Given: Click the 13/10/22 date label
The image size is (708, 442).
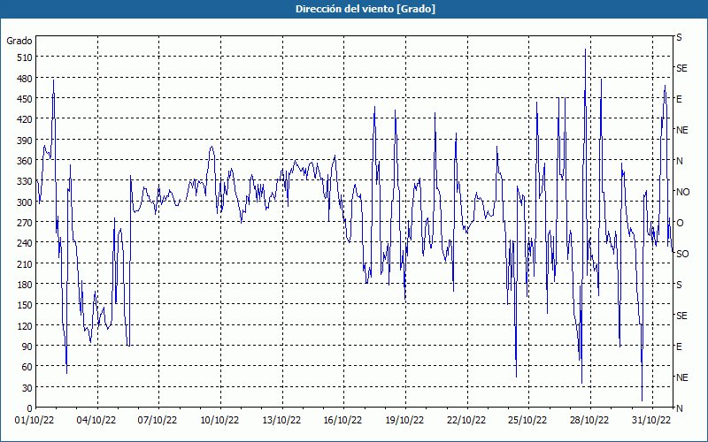Looking at the screenshot, I should point(281,420).
